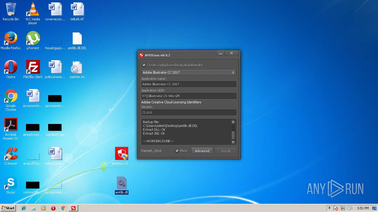Click the Opera icon in the taskbar

(x=53, y=208)
